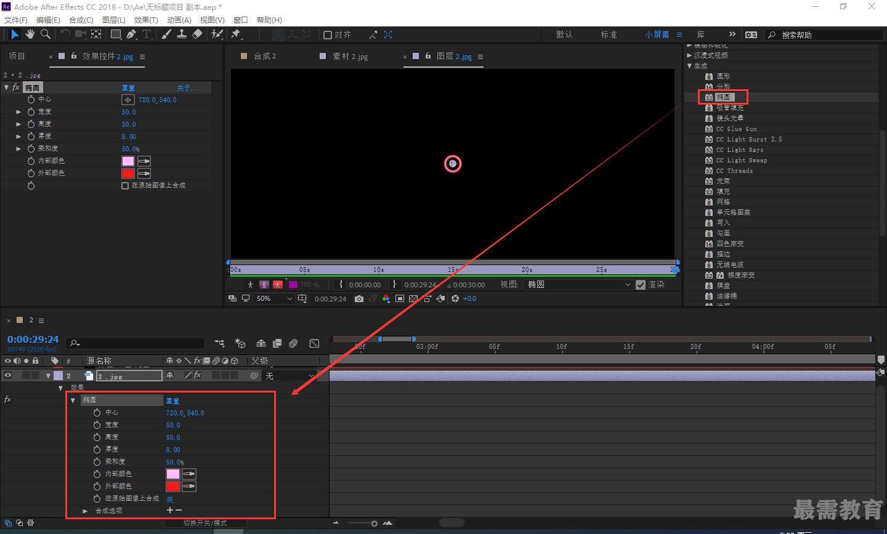Select the 标准 workspace
Viewport: 887px width, 534px height.
pyautogui.click(x=609, y=35)
